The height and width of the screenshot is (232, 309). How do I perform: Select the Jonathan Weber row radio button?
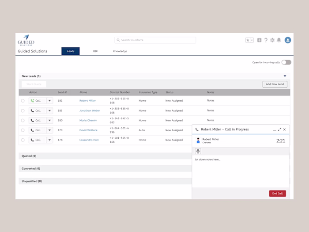[23, 110]
